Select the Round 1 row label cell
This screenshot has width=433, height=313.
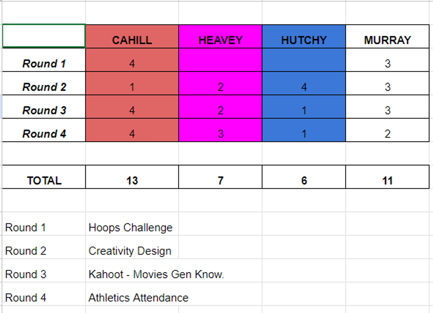(44, 60)
